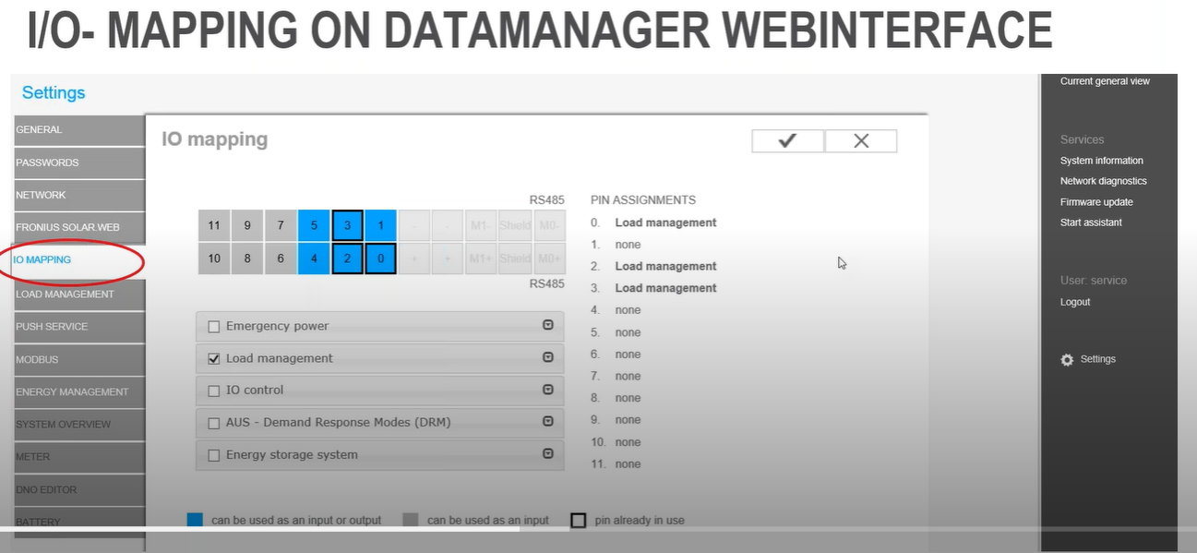This screenshot has height=553, width=1197.
Task: Click pin assignment 3 Load management
Action: pyautogui.click(x=665, y=288)
